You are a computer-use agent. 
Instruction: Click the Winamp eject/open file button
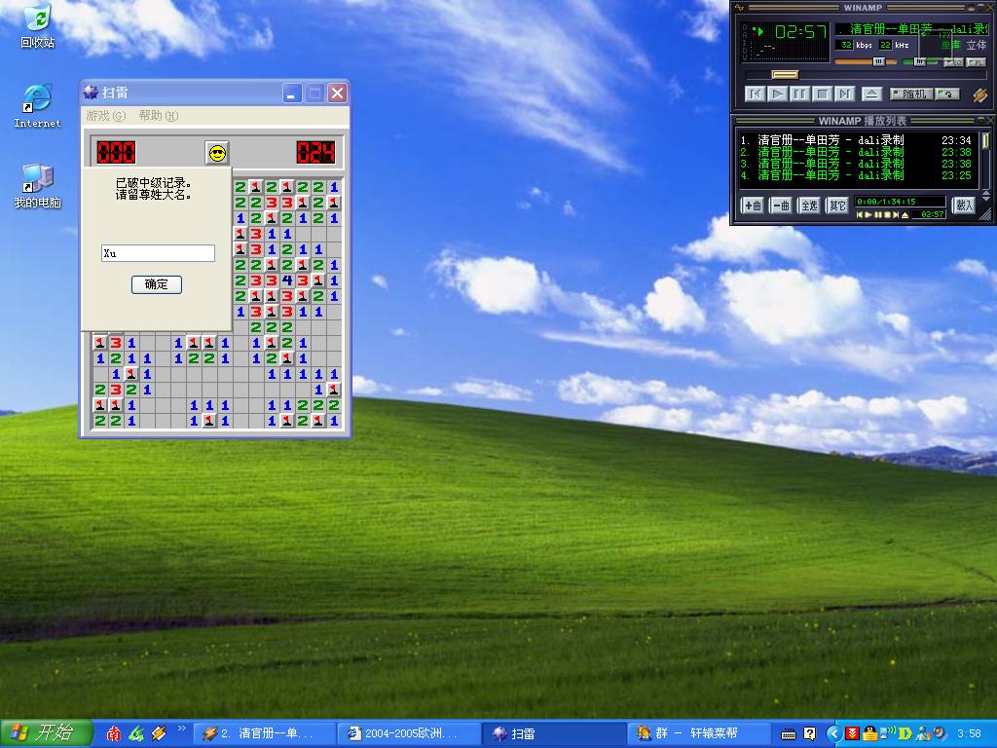872,94
